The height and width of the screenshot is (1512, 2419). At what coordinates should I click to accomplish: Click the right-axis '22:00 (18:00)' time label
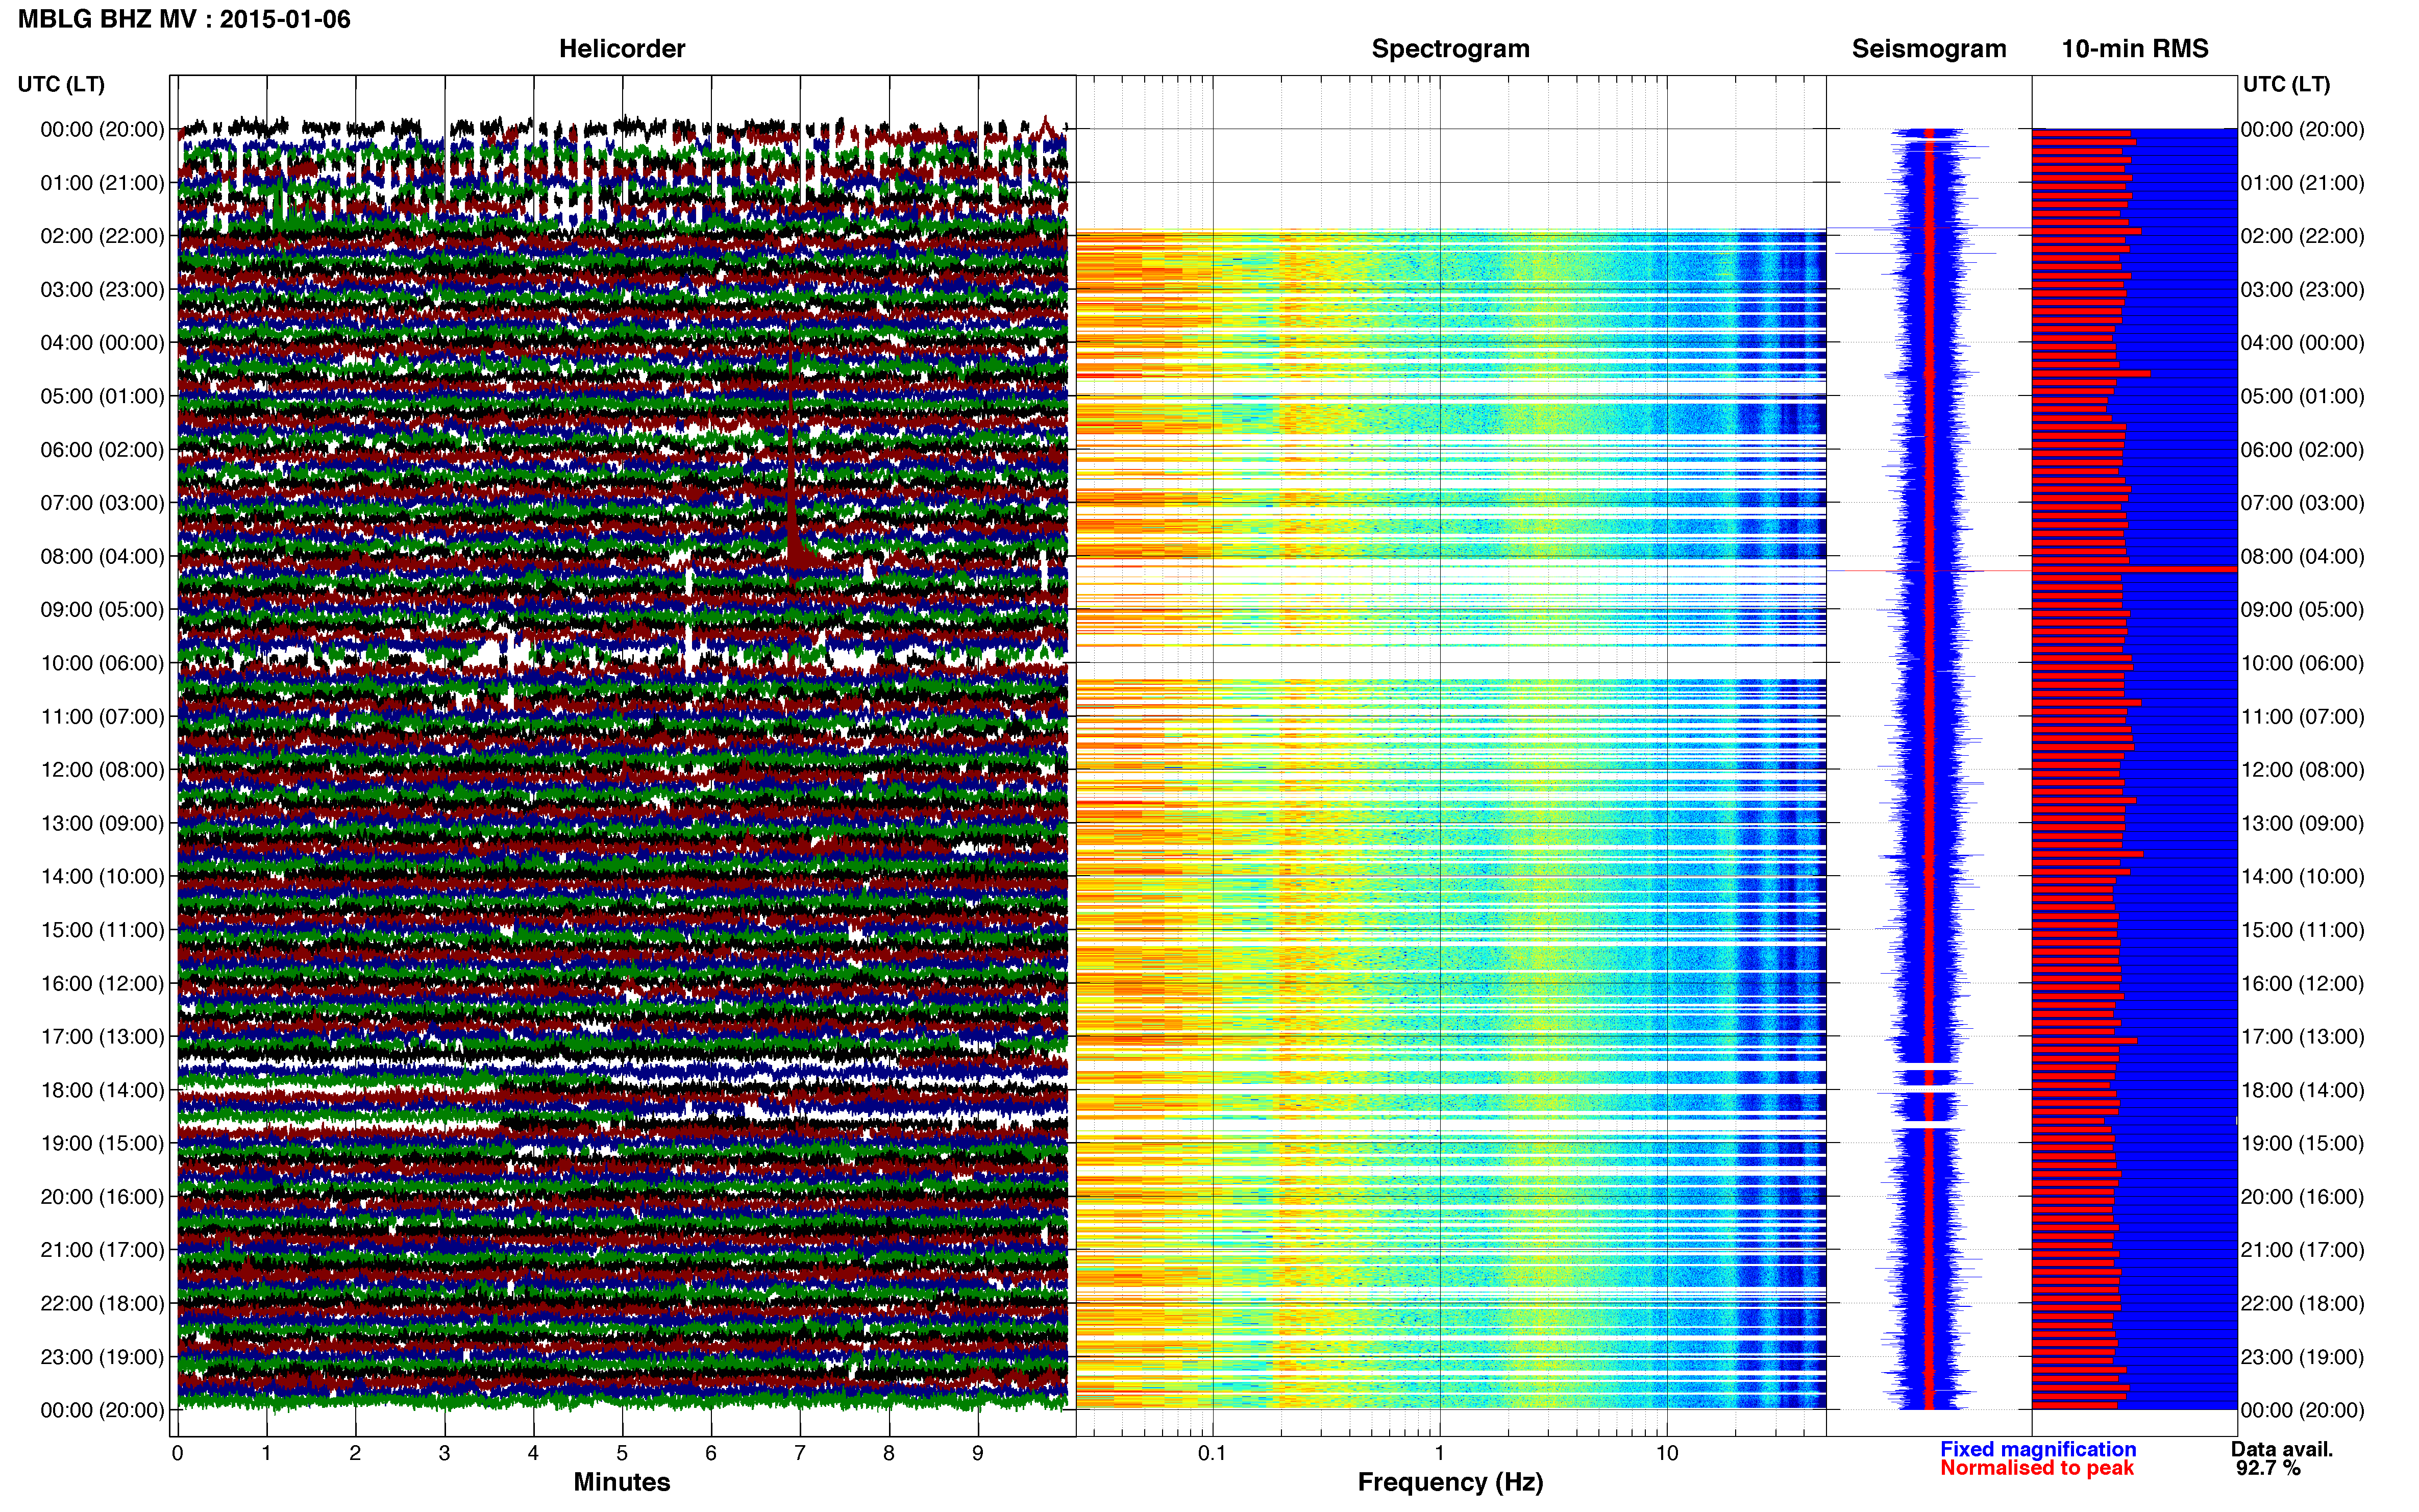[x=2303, y=1304]
